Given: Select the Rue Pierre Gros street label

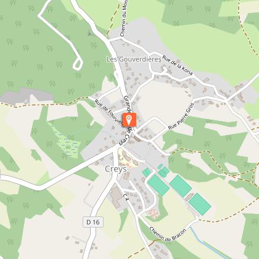Looking at the screenshot, I should [181, 117].
